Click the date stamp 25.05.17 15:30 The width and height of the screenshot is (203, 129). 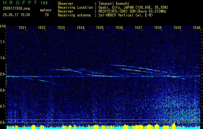point(16,15)
